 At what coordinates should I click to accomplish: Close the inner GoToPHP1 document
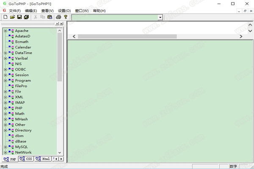(251, 11)
